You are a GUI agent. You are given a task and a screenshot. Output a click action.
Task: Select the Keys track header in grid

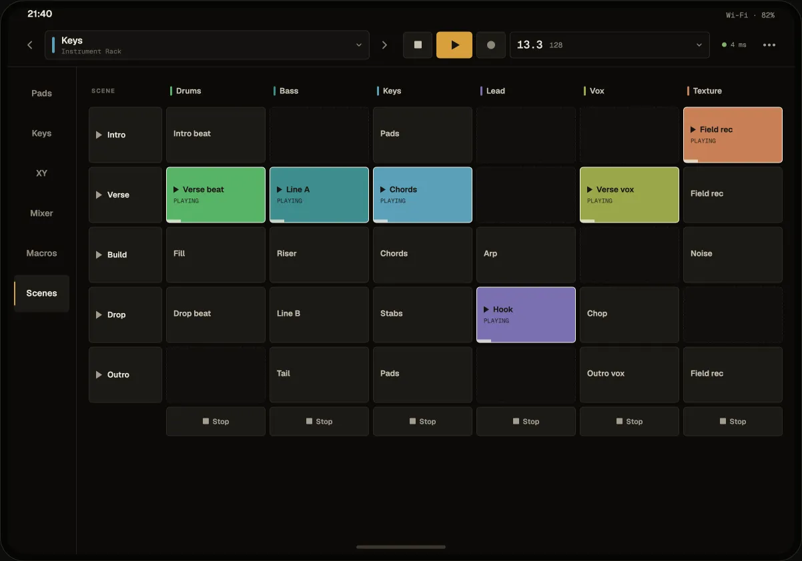389,91
